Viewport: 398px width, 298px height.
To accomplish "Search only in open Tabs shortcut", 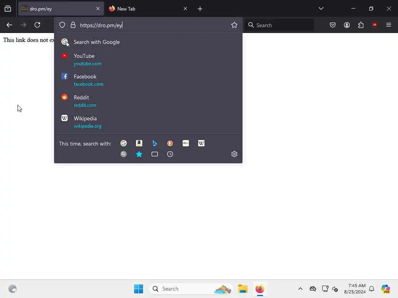I will click(x=155, y=154).
